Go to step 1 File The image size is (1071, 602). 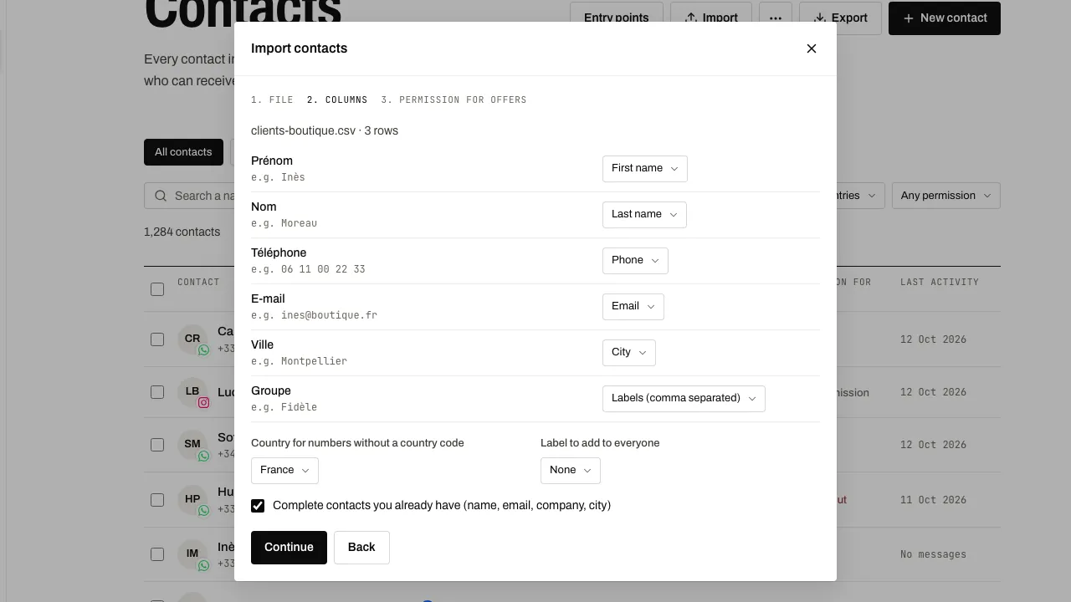tap(272, 99)
